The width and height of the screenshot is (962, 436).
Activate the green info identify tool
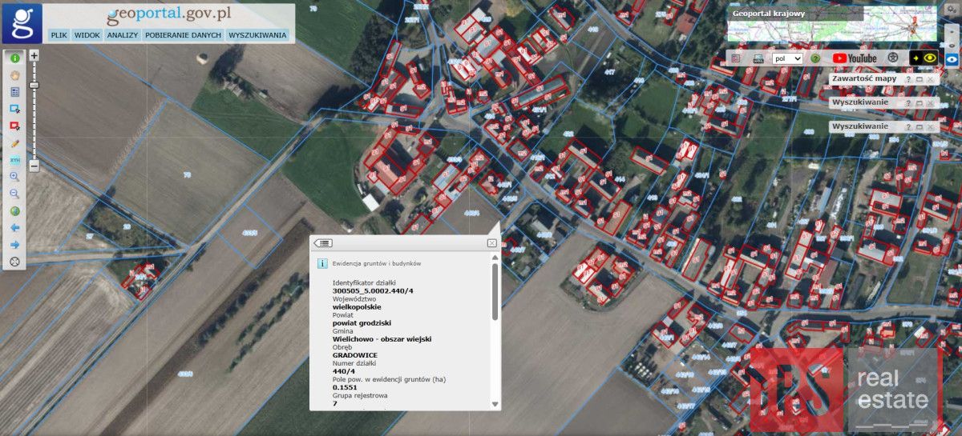[14, 58]
